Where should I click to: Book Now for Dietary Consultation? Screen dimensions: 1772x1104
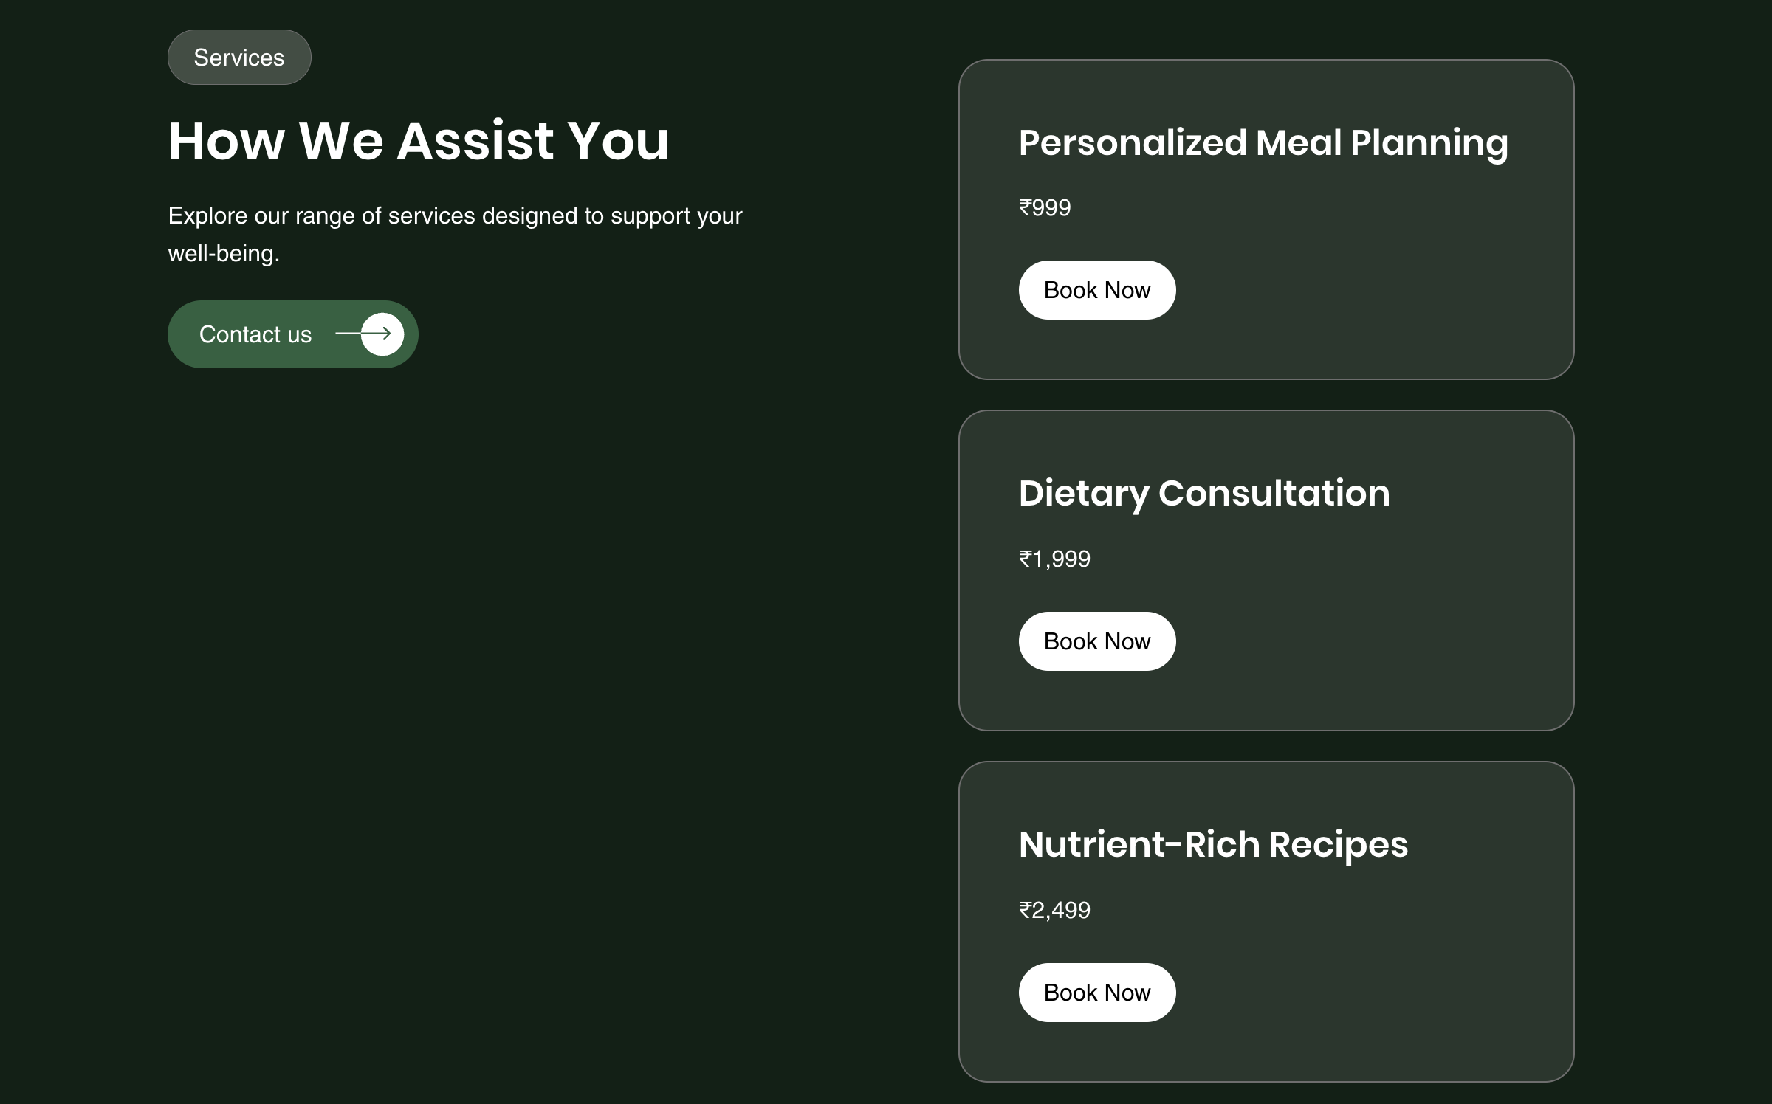click(1097, 641)
